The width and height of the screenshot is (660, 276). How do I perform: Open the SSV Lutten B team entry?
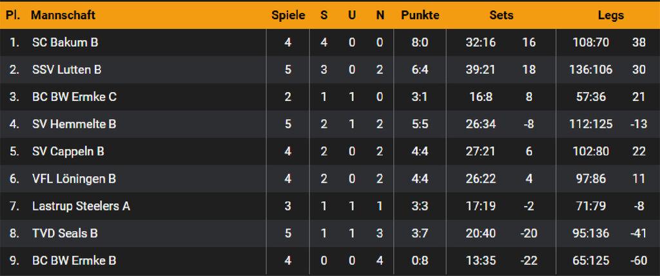coord(67,69)
